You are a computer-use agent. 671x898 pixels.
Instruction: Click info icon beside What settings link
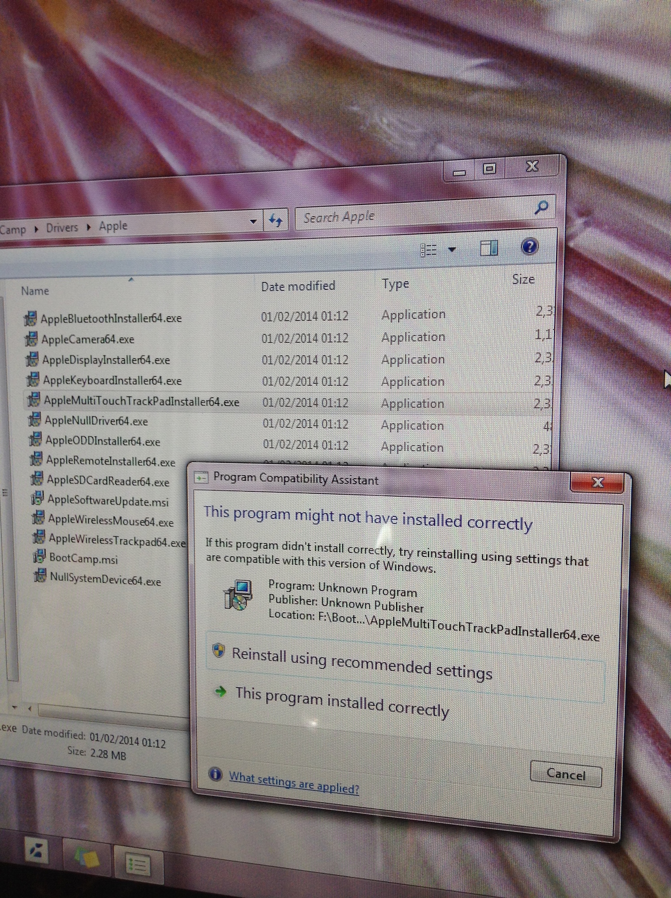[215, 774]
